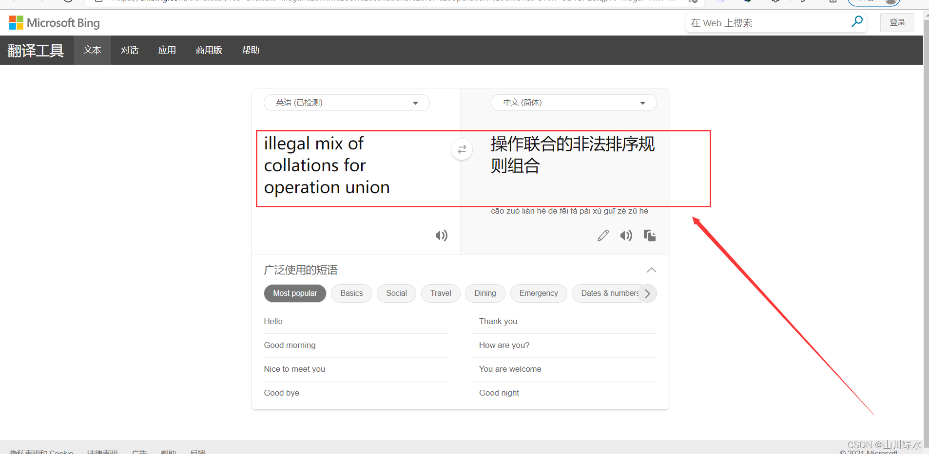Play audio of the translated Chinese text
This screenshot has width=929, height=454.
[x=626, y=236]
